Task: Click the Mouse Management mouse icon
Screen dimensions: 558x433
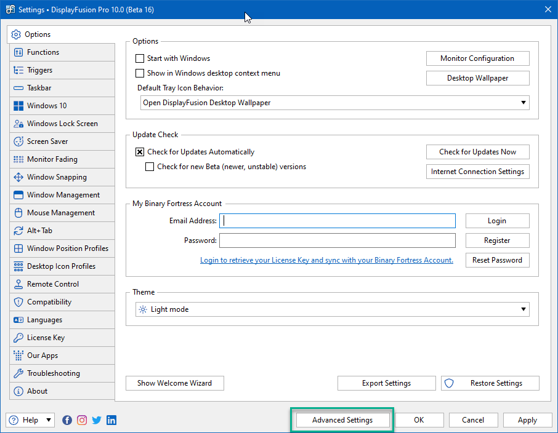Action: tap(18, 213)
